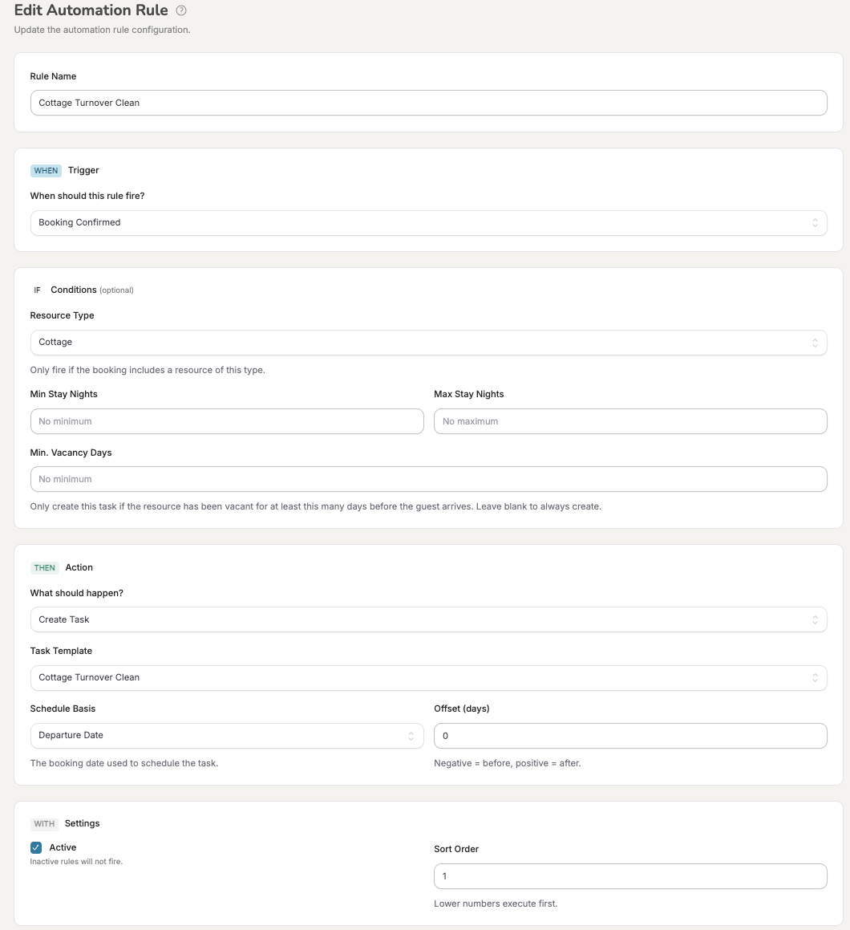Viewport: 850px width, 930px height.
Task: Click the WITH badge in Settings section
Action: click(x=44, y=823)
